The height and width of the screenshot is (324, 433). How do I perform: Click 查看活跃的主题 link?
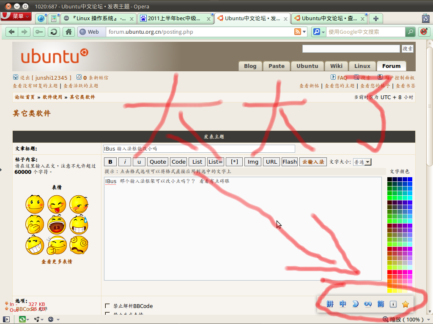[81, 86]
